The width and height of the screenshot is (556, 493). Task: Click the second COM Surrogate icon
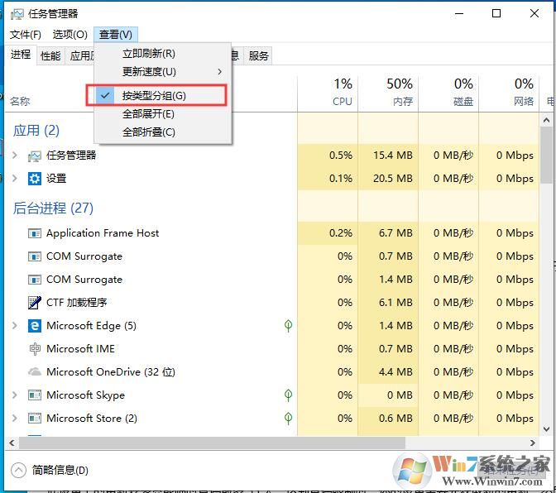35,280
